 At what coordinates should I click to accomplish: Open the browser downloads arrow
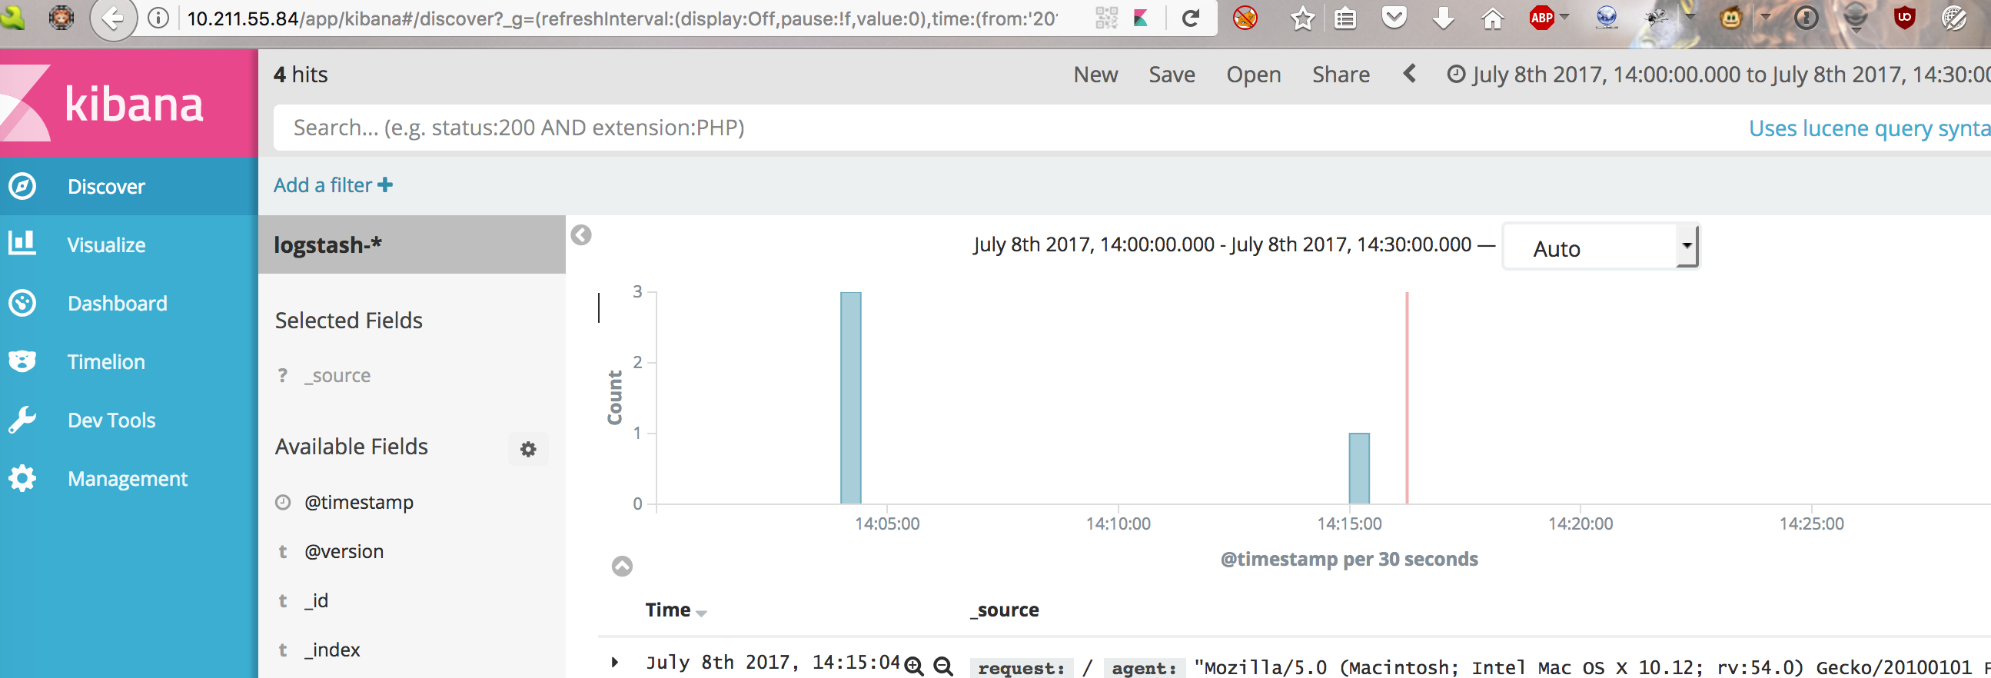click(1443, 18)
